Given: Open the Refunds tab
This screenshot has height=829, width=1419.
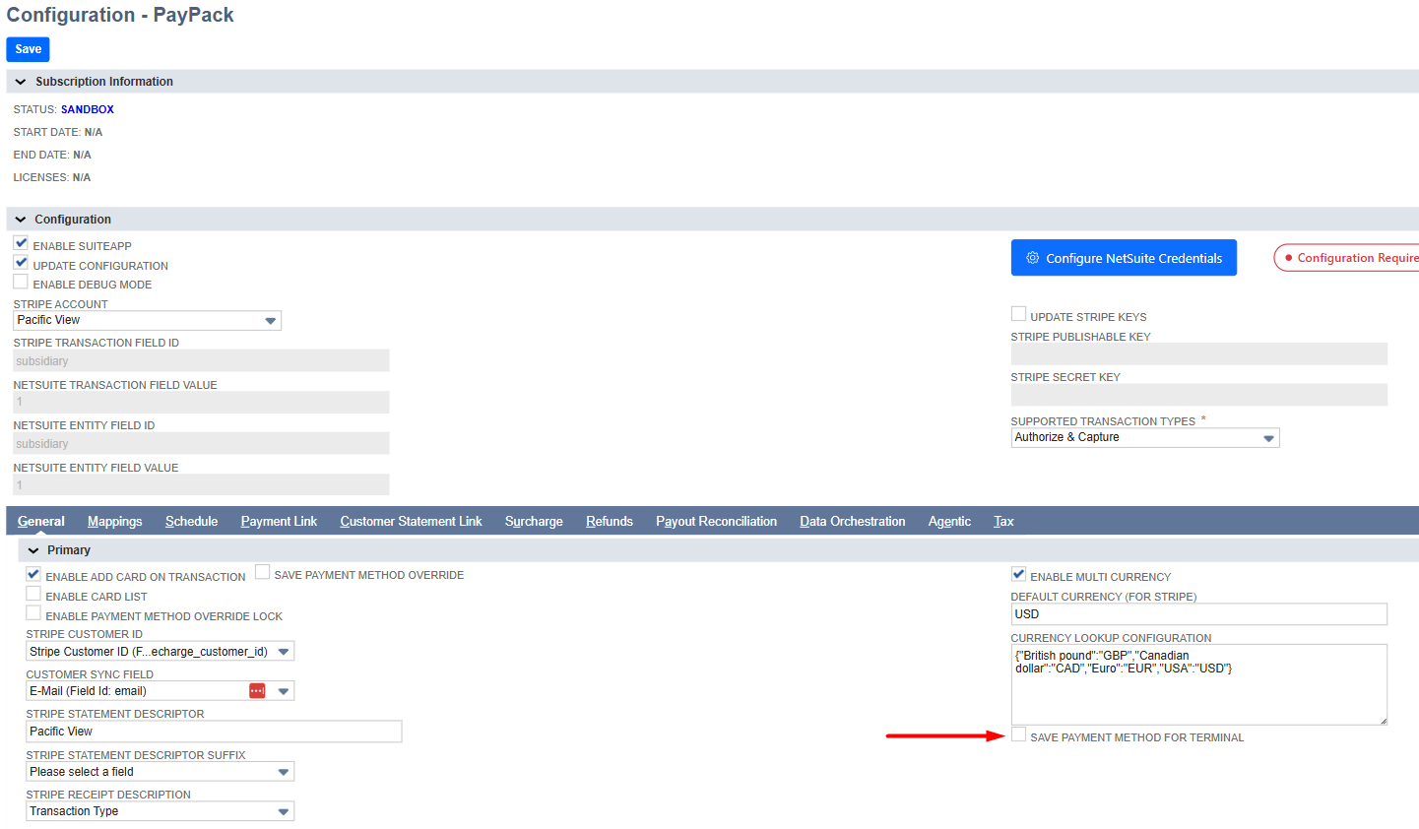Looking at the screenshot, I should (610, 522).
